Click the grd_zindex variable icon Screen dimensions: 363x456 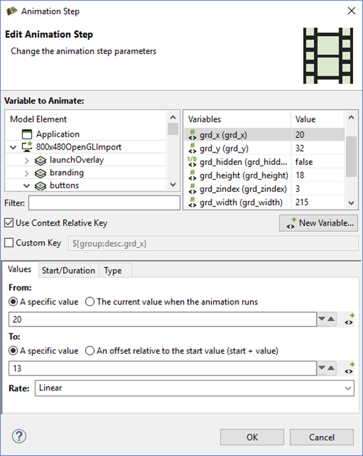pyautogui.click(x=192, y=189)
